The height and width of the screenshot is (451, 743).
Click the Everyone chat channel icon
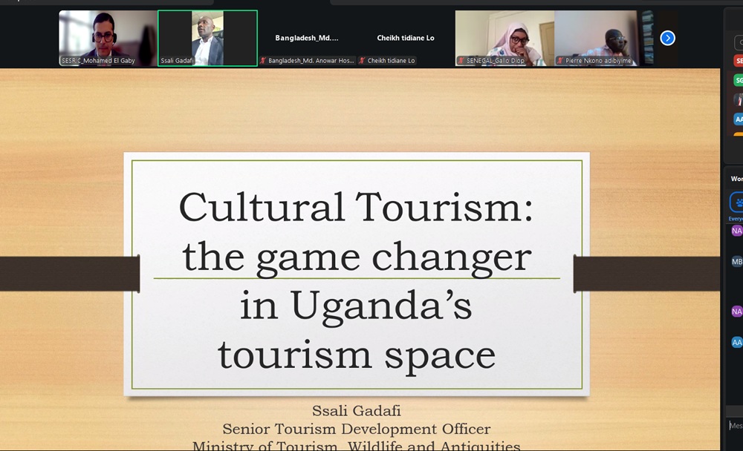pos(736,203)
